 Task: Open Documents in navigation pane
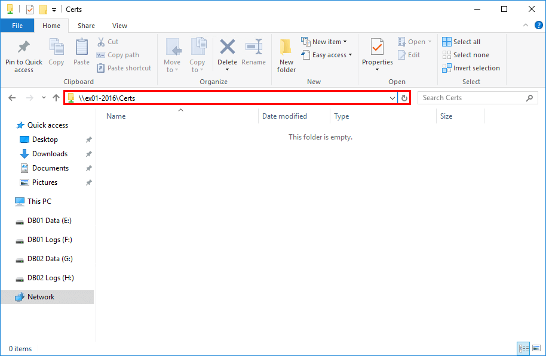tap(51, 168)
